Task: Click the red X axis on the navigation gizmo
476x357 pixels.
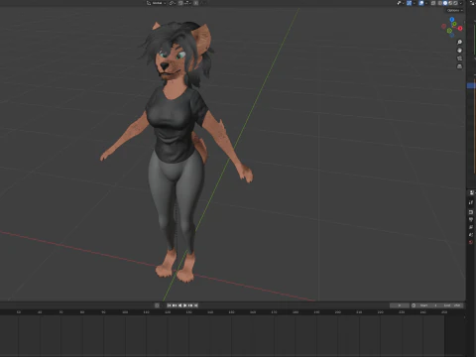Action: [460, 28]
